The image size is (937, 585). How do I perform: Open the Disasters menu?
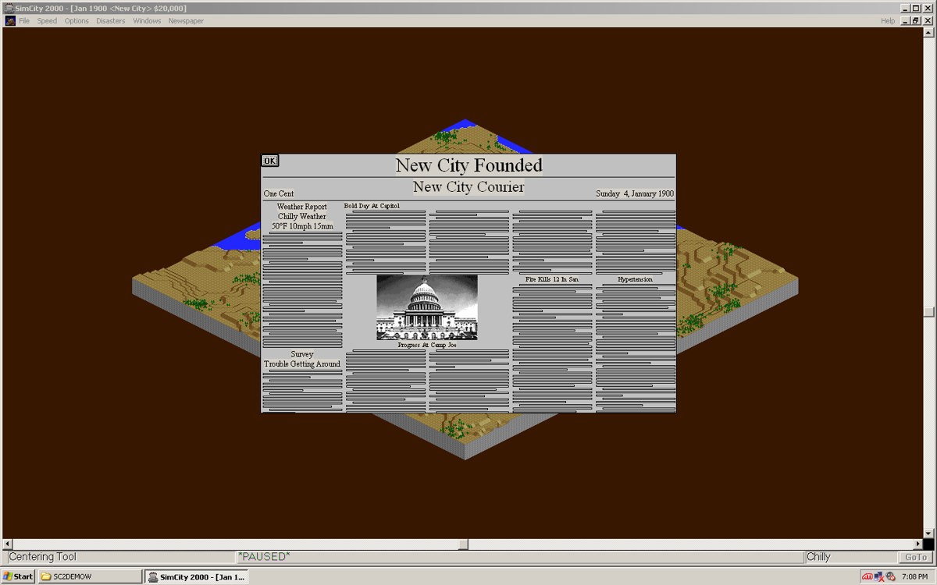click(110, 21)
